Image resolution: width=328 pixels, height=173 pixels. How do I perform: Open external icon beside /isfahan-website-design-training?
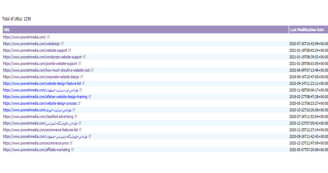[x=90, y=96]
